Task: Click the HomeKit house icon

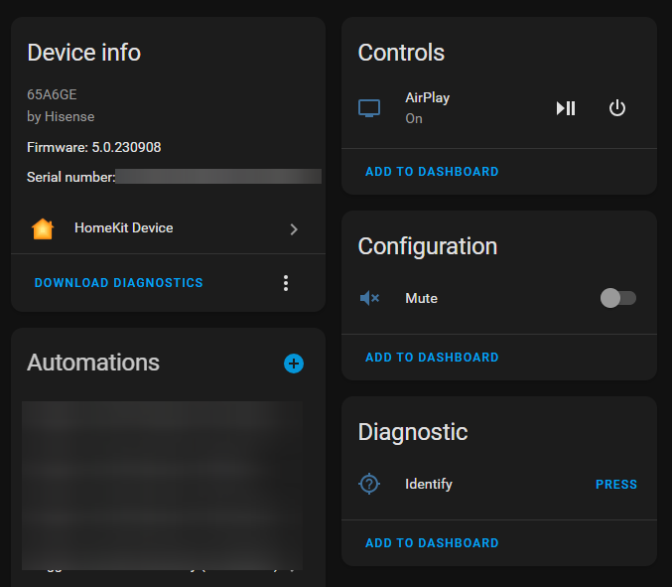Action: point(43,228)
